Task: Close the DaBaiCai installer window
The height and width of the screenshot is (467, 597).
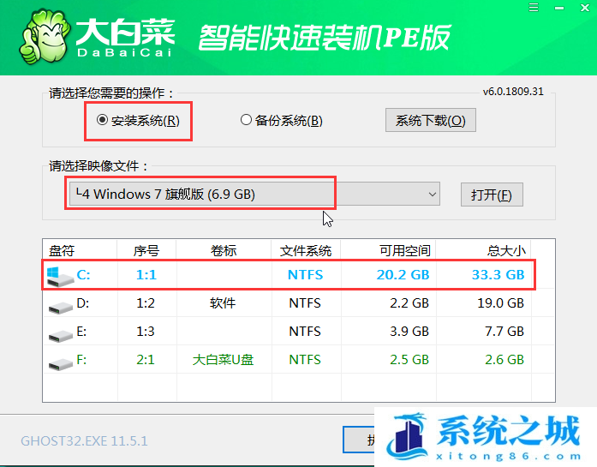Action: point(585,8)
